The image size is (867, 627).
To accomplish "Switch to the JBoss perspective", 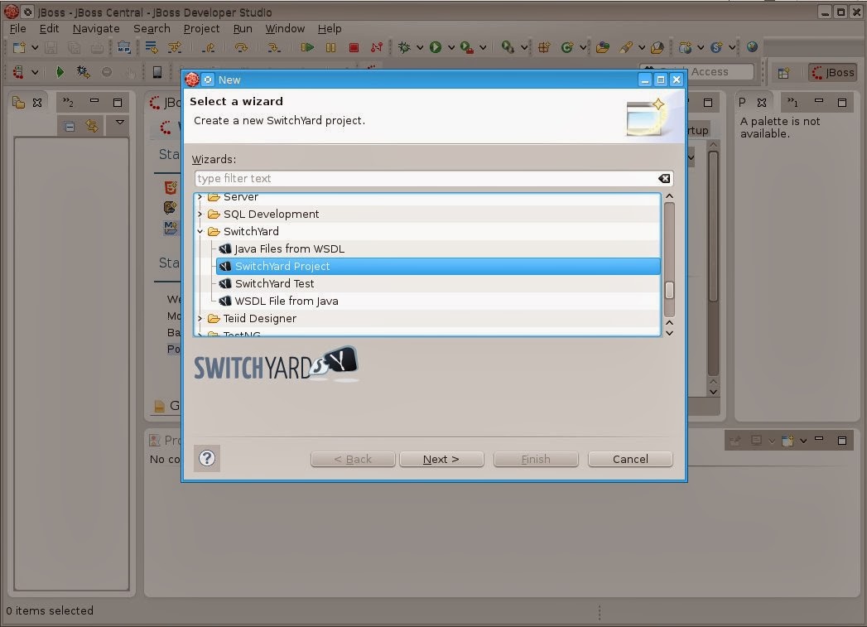I will point(833,72).
